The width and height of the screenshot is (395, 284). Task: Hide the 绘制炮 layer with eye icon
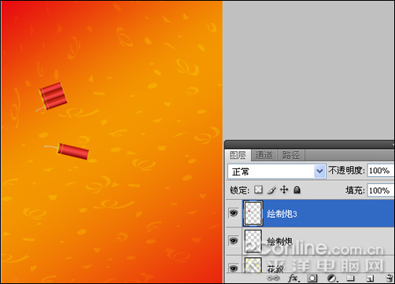coord(234,241)
